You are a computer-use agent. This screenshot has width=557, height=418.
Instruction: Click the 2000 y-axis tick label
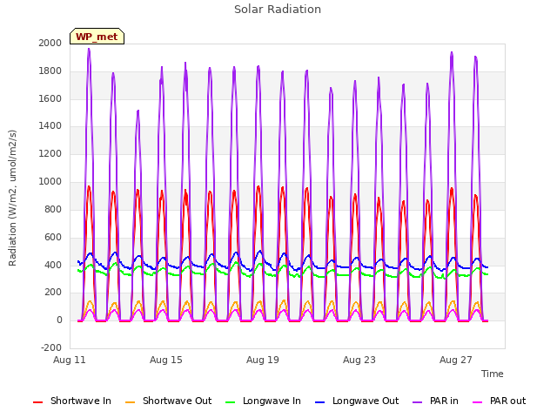(50, 43)
